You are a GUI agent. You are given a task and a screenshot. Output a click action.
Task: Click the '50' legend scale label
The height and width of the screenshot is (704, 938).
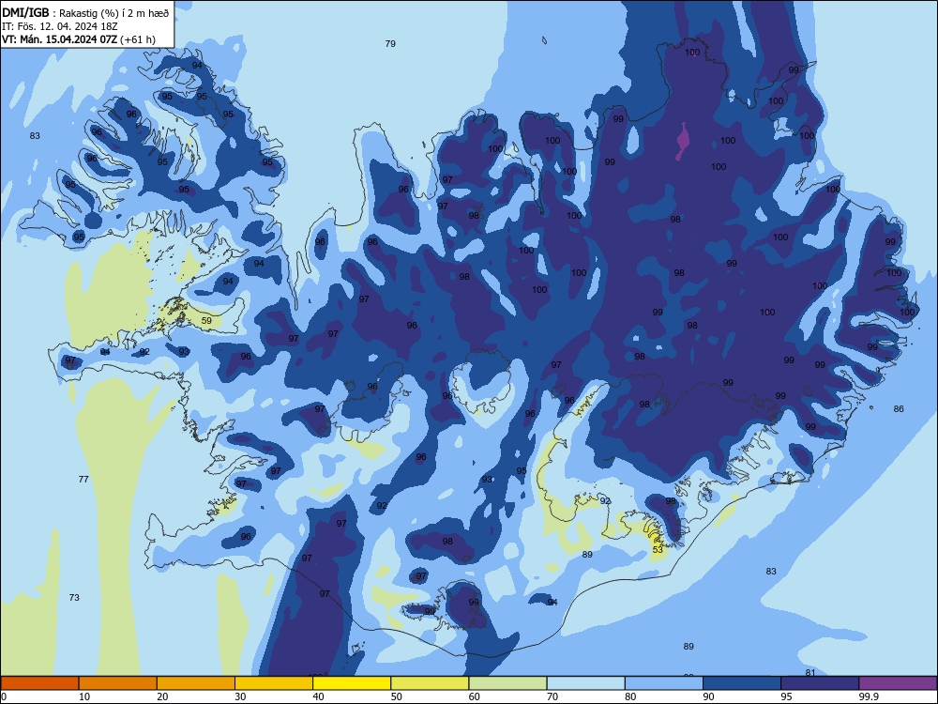click(396, 696)
